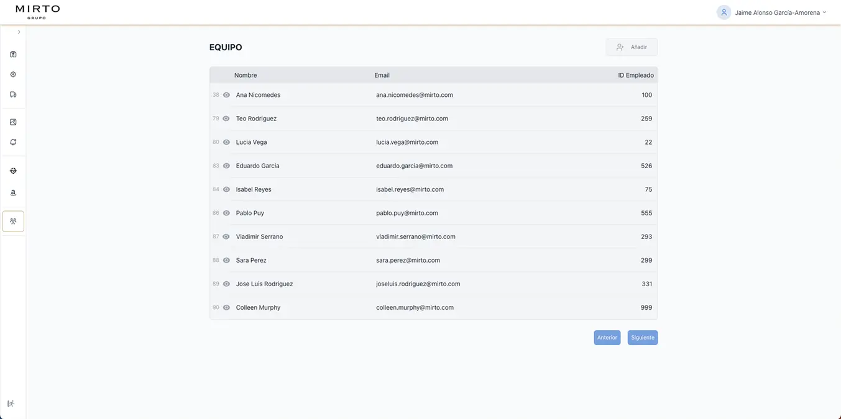Click employee ID 331

(x=647, y=284)
